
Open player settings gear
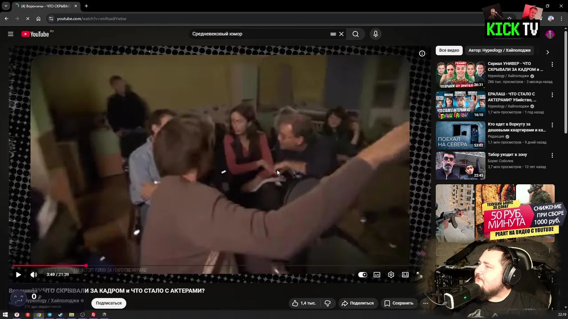[x=391, y=275]
